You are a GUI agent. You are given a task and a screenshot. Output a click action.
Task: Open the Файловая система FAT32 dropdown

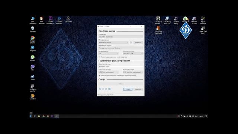108,72
